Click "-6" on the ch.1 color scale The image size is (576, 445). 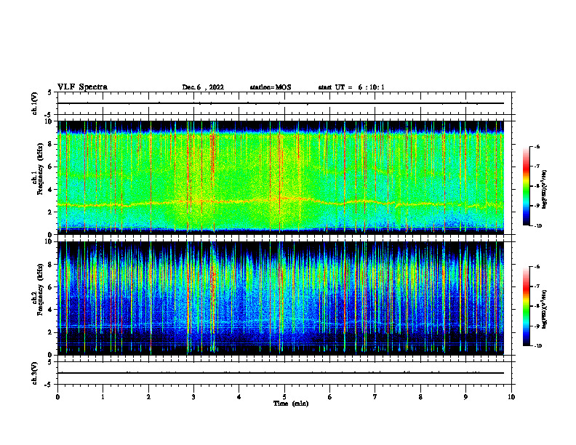tap(536, 146)
